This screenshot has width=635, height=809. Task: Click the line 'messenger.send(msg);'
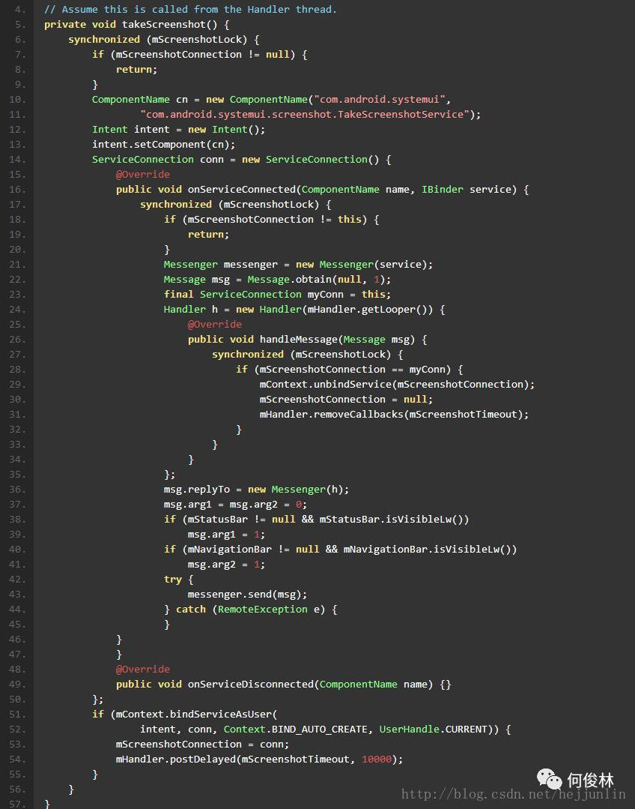coord(247,594)
